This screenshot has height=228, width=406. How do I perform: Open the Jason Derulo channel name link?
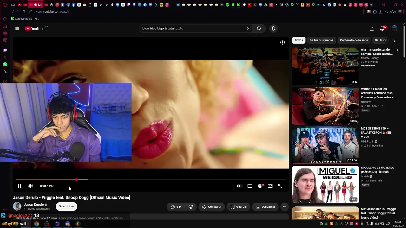[34, 205]
